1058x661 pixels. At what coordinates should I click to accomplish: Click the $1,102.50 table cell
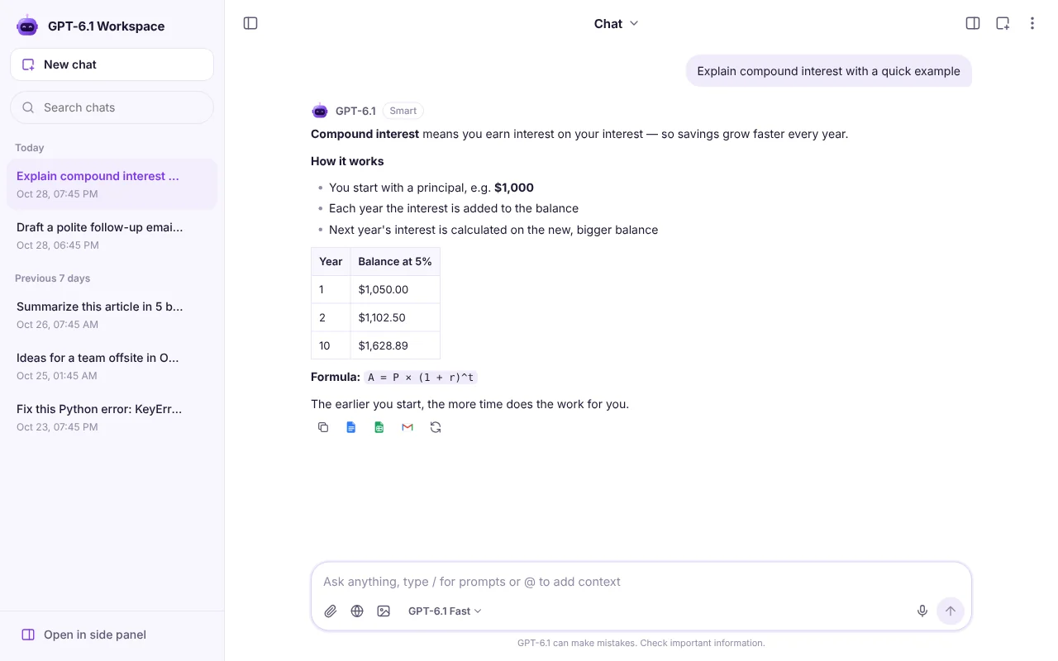tap(395, 317)
